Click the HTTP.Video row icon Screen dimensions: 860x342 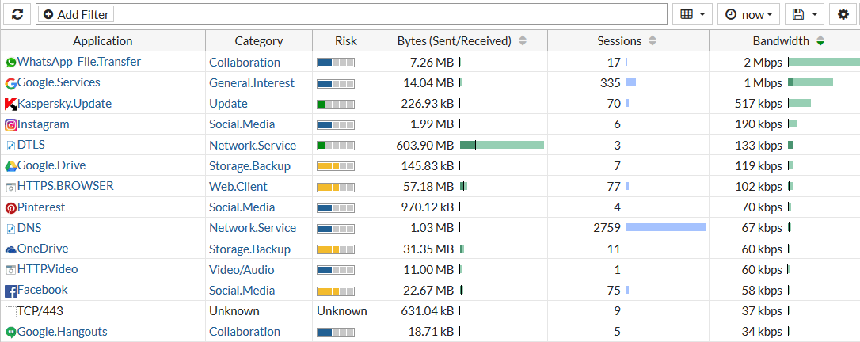11,270
